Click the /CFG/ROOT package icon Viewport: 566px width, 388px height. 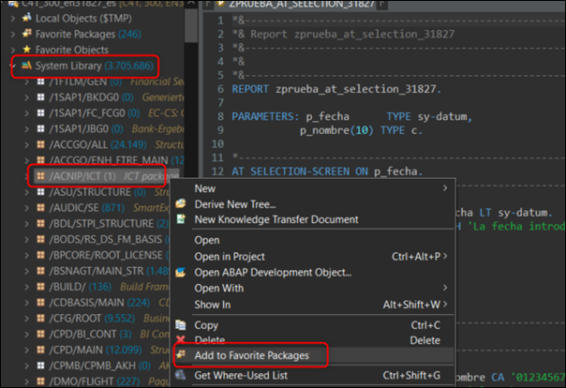coord(41,319)
